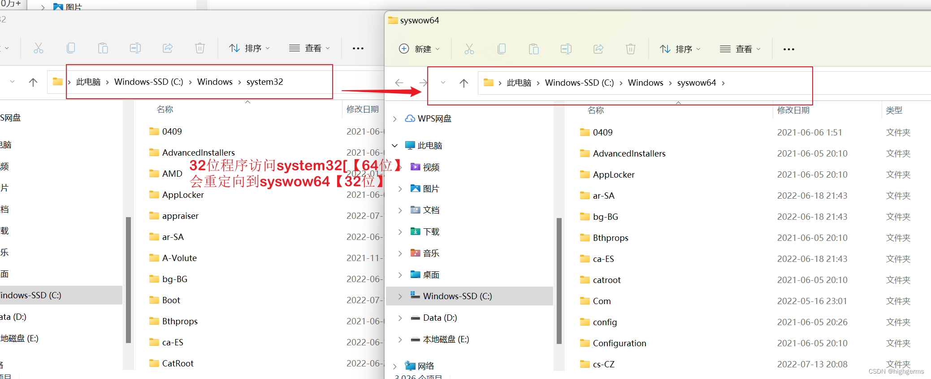Screen dimensions: 931x379
Task: Expand 下载 tree node
Action: point(400,232)
